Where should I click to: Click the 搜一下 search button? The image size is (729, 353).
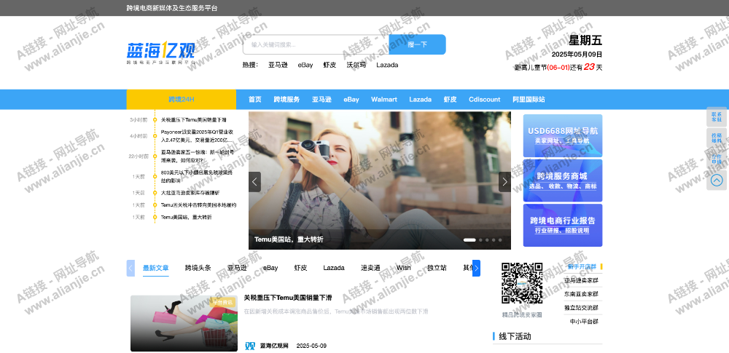pos(417,44)
